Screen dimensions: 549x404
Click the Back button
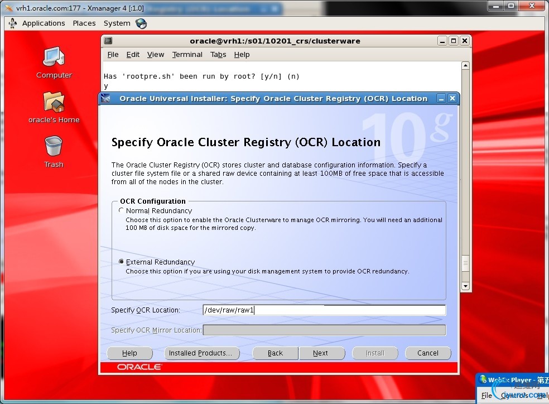pos(275,353)
